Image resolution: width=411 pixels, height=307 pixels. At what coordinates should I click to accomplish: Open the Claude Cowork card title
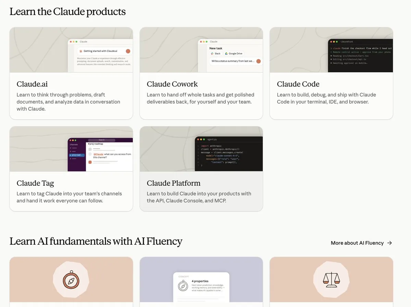pos(172,84)
